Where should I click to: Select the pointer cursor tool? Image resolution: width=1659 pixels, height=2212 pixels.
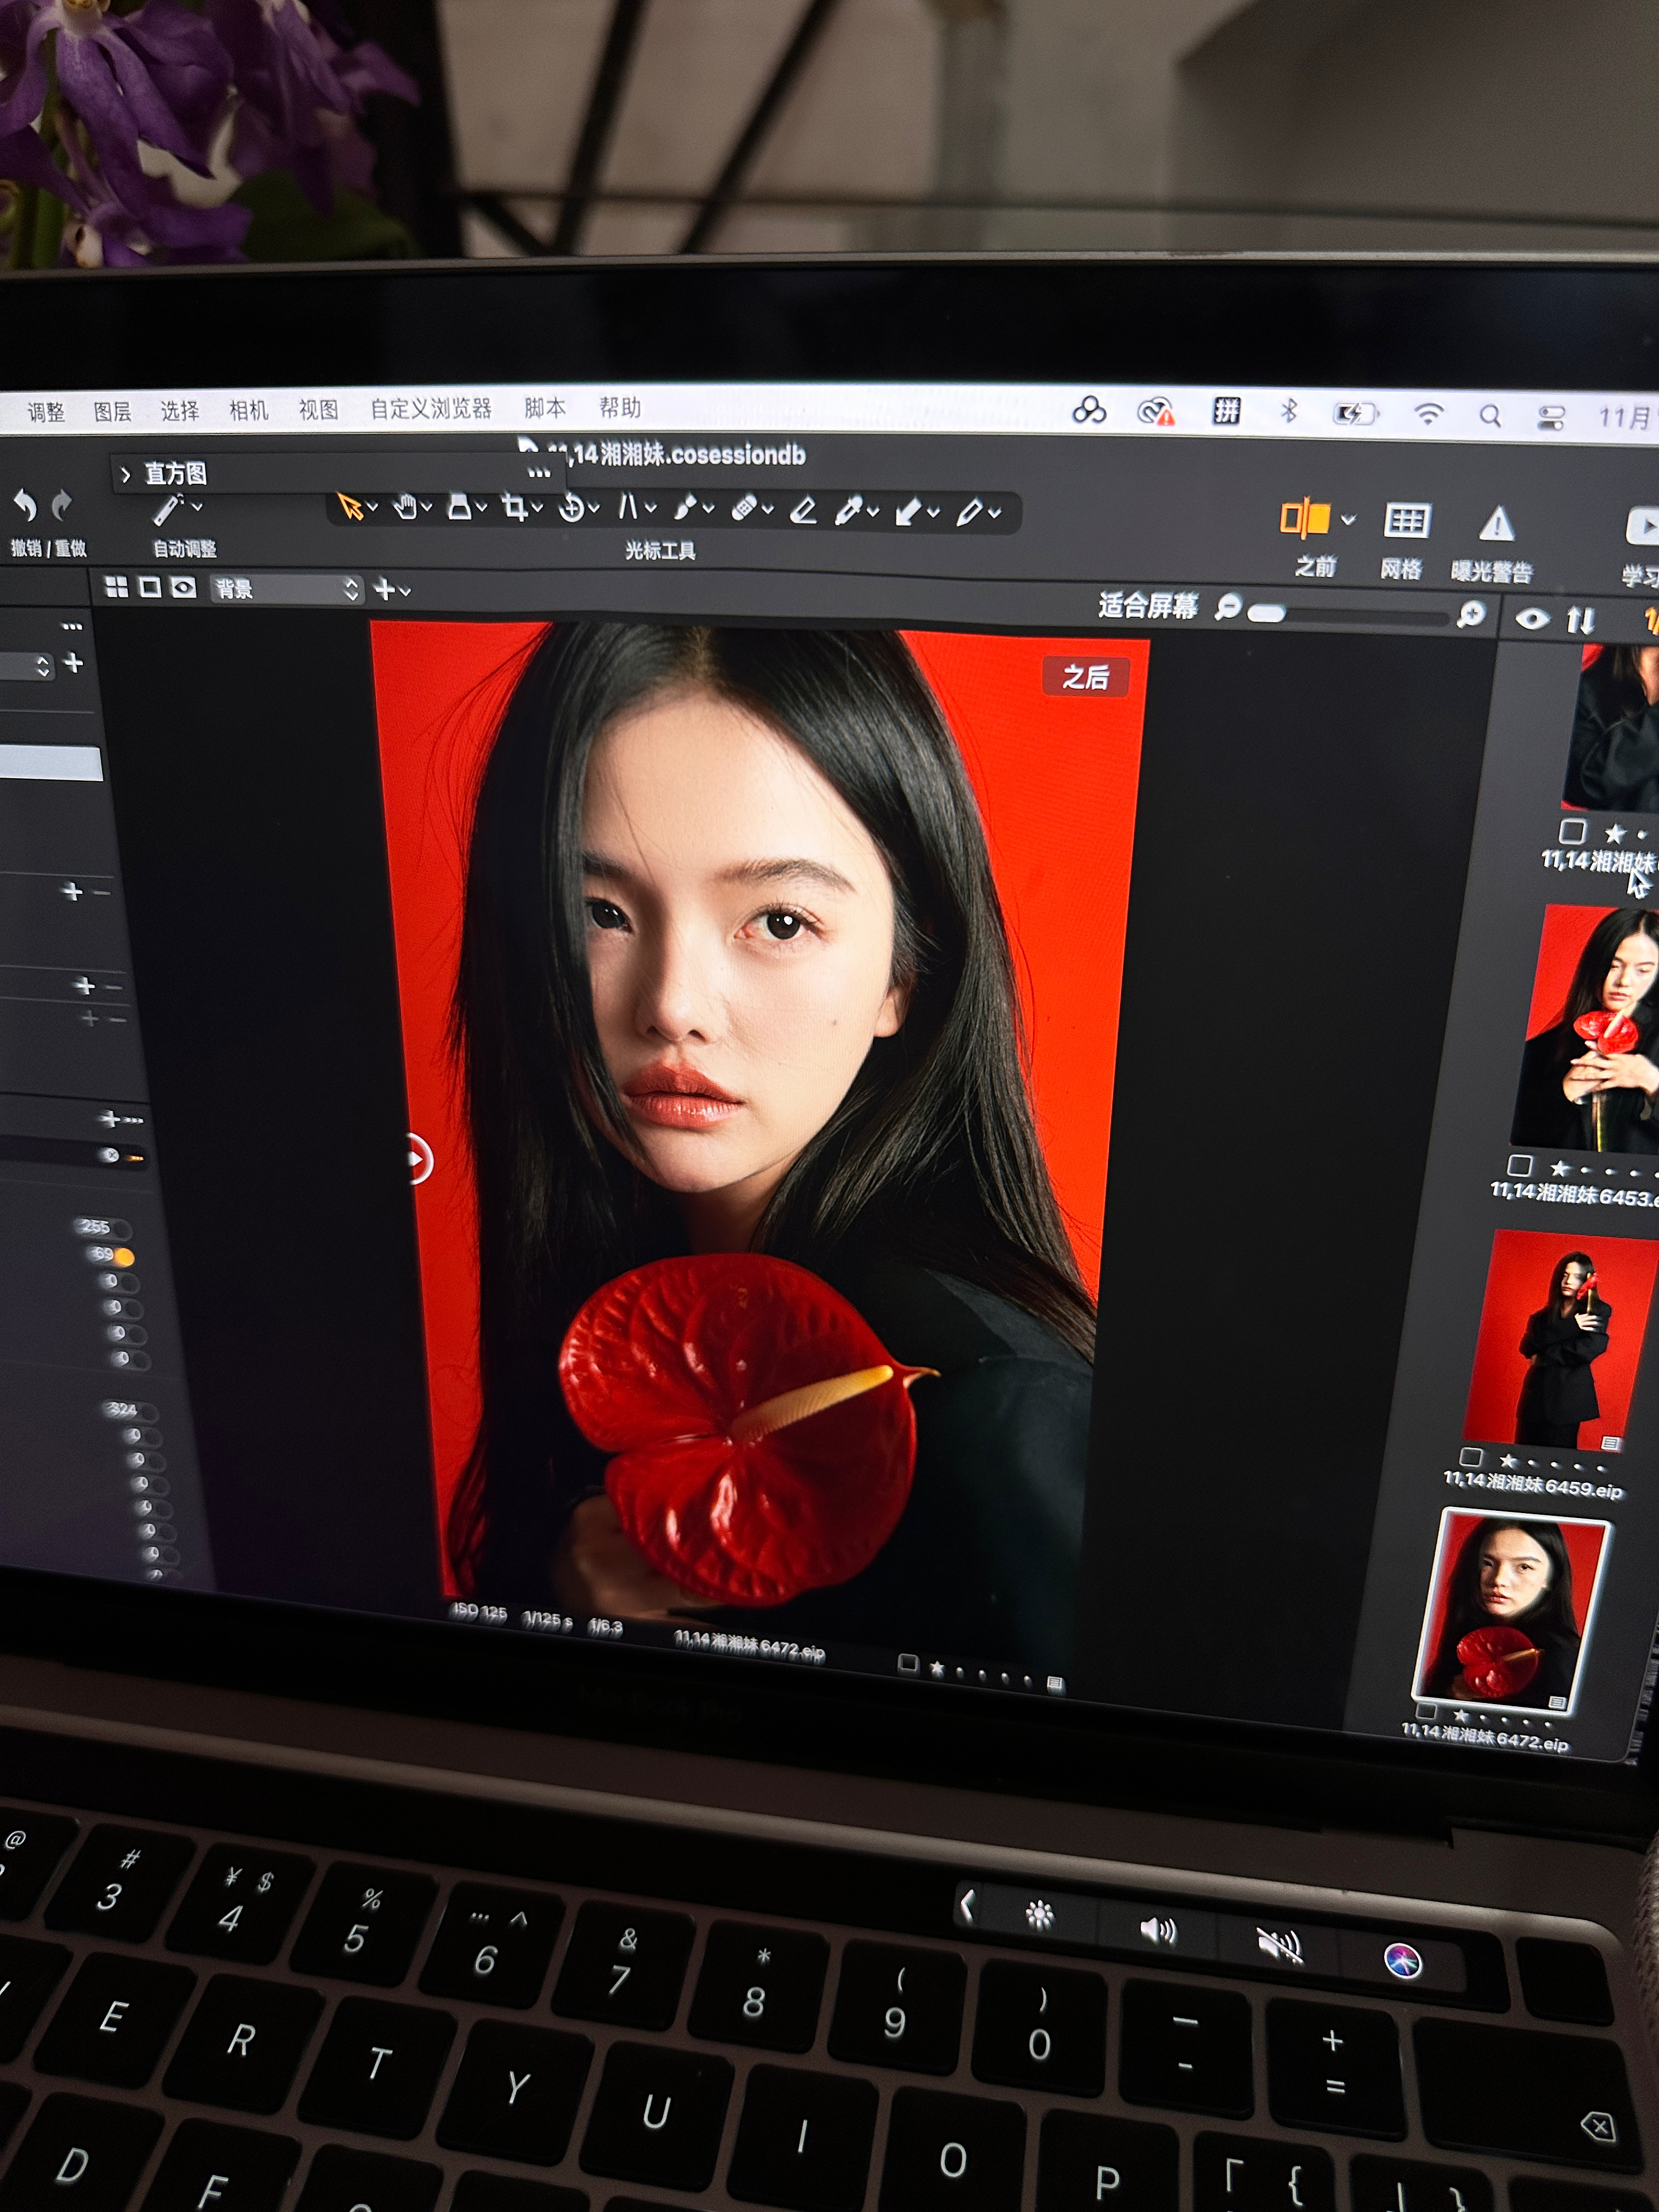click(x=349, y=507)
